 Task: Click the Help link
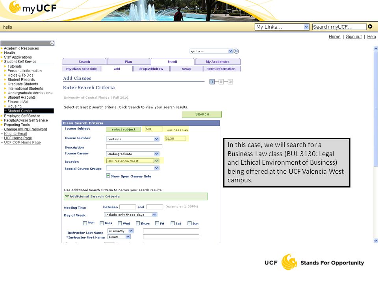click(x=371, y=37)
